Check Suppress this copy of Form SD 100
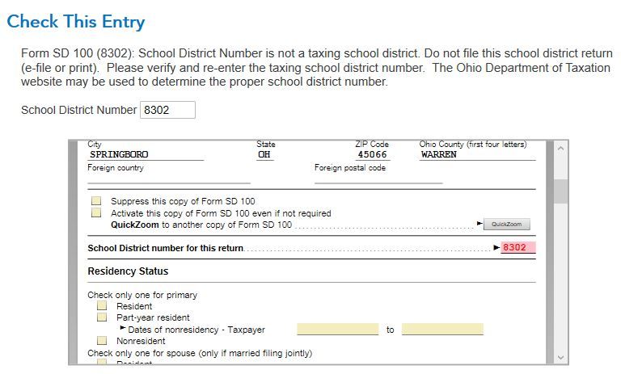Image resolution: width=621 pixels, height=374 pixels. tap(96, 200)
